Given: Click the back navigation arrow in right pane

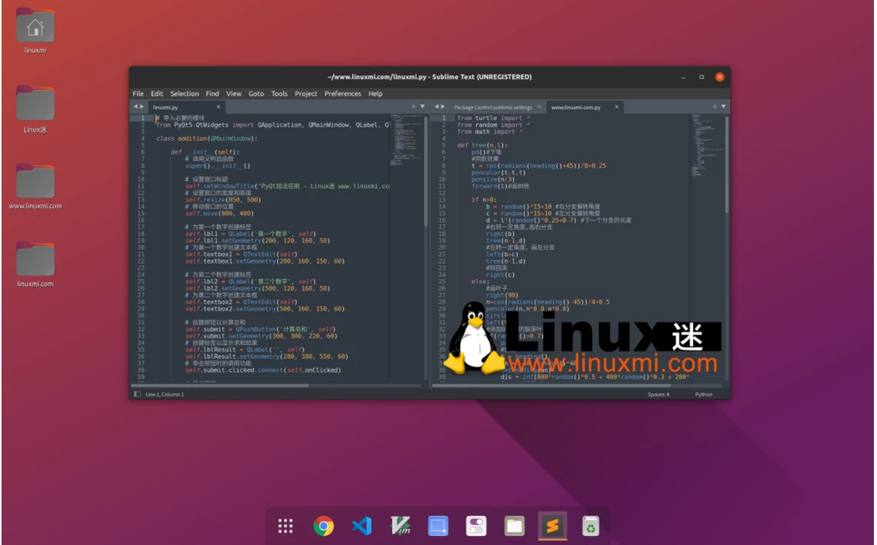Looking at the screenshot, I should coord(436,106).
